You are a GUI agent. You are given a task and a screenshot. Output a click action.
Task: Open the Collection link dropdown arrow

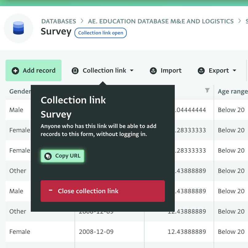coord(132,70)
